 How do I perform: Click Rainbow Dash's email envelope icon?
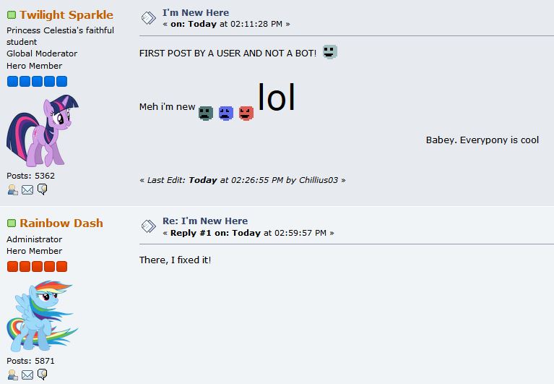(x=27, y=375)
